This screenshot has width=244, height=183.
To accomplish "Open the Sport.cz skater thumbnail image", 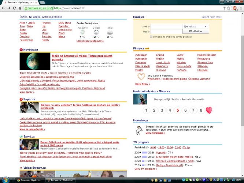I will tap(29, 145).
